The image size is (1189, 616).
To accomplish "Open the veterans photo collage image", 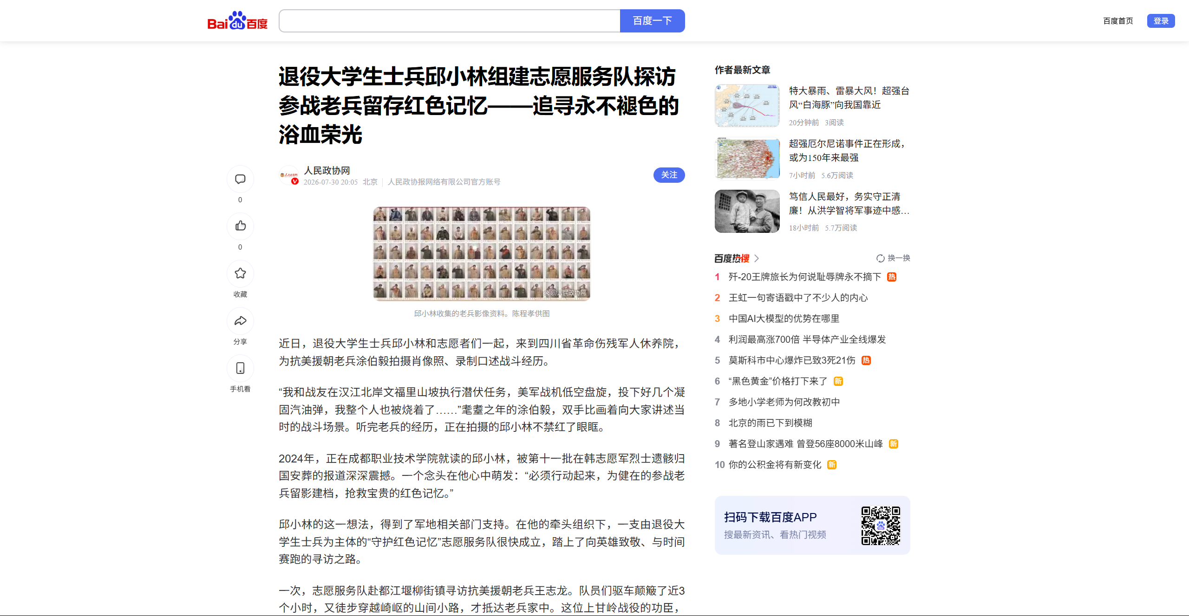I will coord(482,254).
